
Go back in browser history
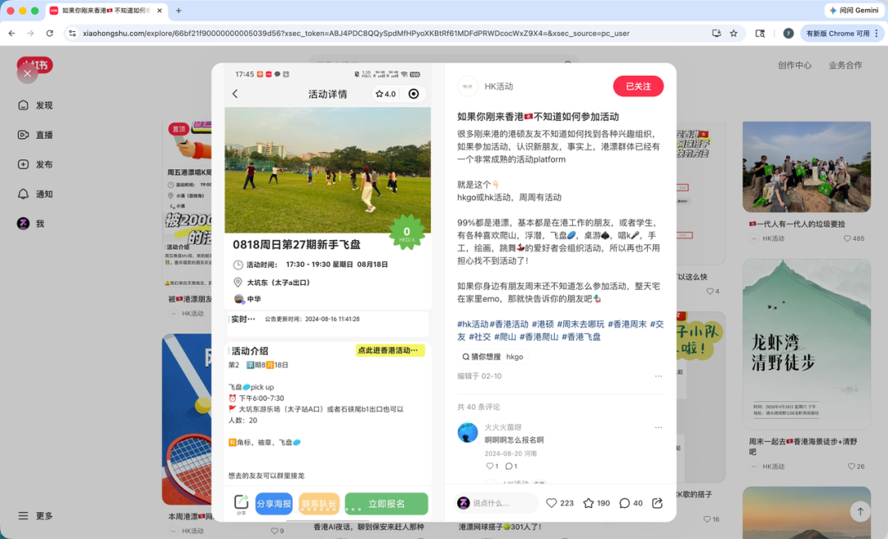tap(12, 34)
